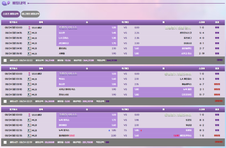Select the 뉴욕 메츠 1.80 pick

(x=164, y=89)
